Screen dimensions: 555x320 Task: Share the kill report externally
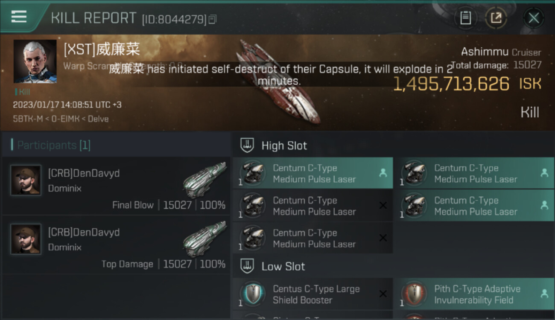click(x=496, y=18)
